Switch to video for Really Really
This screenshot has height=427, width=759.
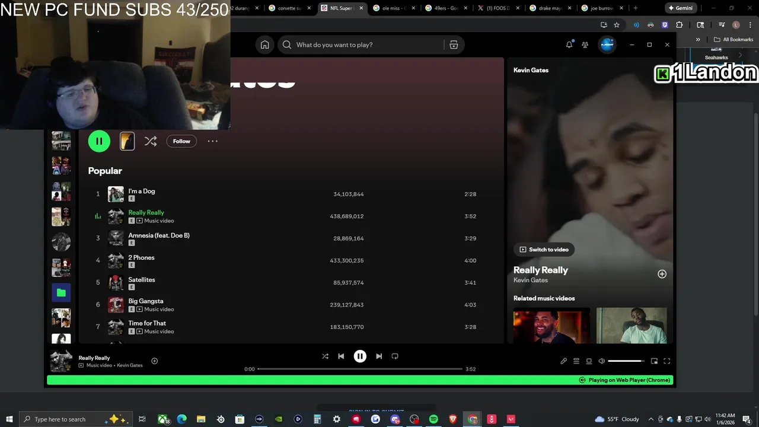[544, 250]
